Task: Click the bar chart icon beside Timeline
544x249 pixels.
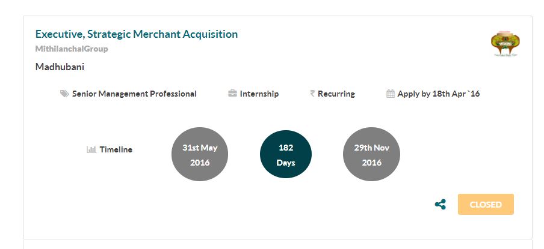Action: click(91, 149)
